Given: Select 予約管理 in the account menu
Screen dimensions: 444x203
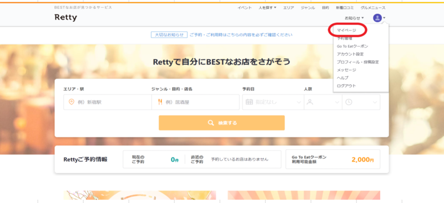Looking at the screenshot, I should point(345,38).
